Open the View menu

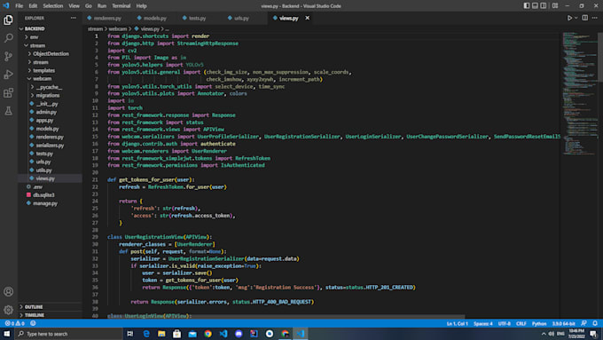(x=74, y=6)
